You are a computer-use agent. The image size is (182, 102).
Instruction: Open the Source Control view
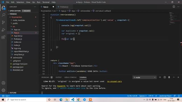point(3,22)
